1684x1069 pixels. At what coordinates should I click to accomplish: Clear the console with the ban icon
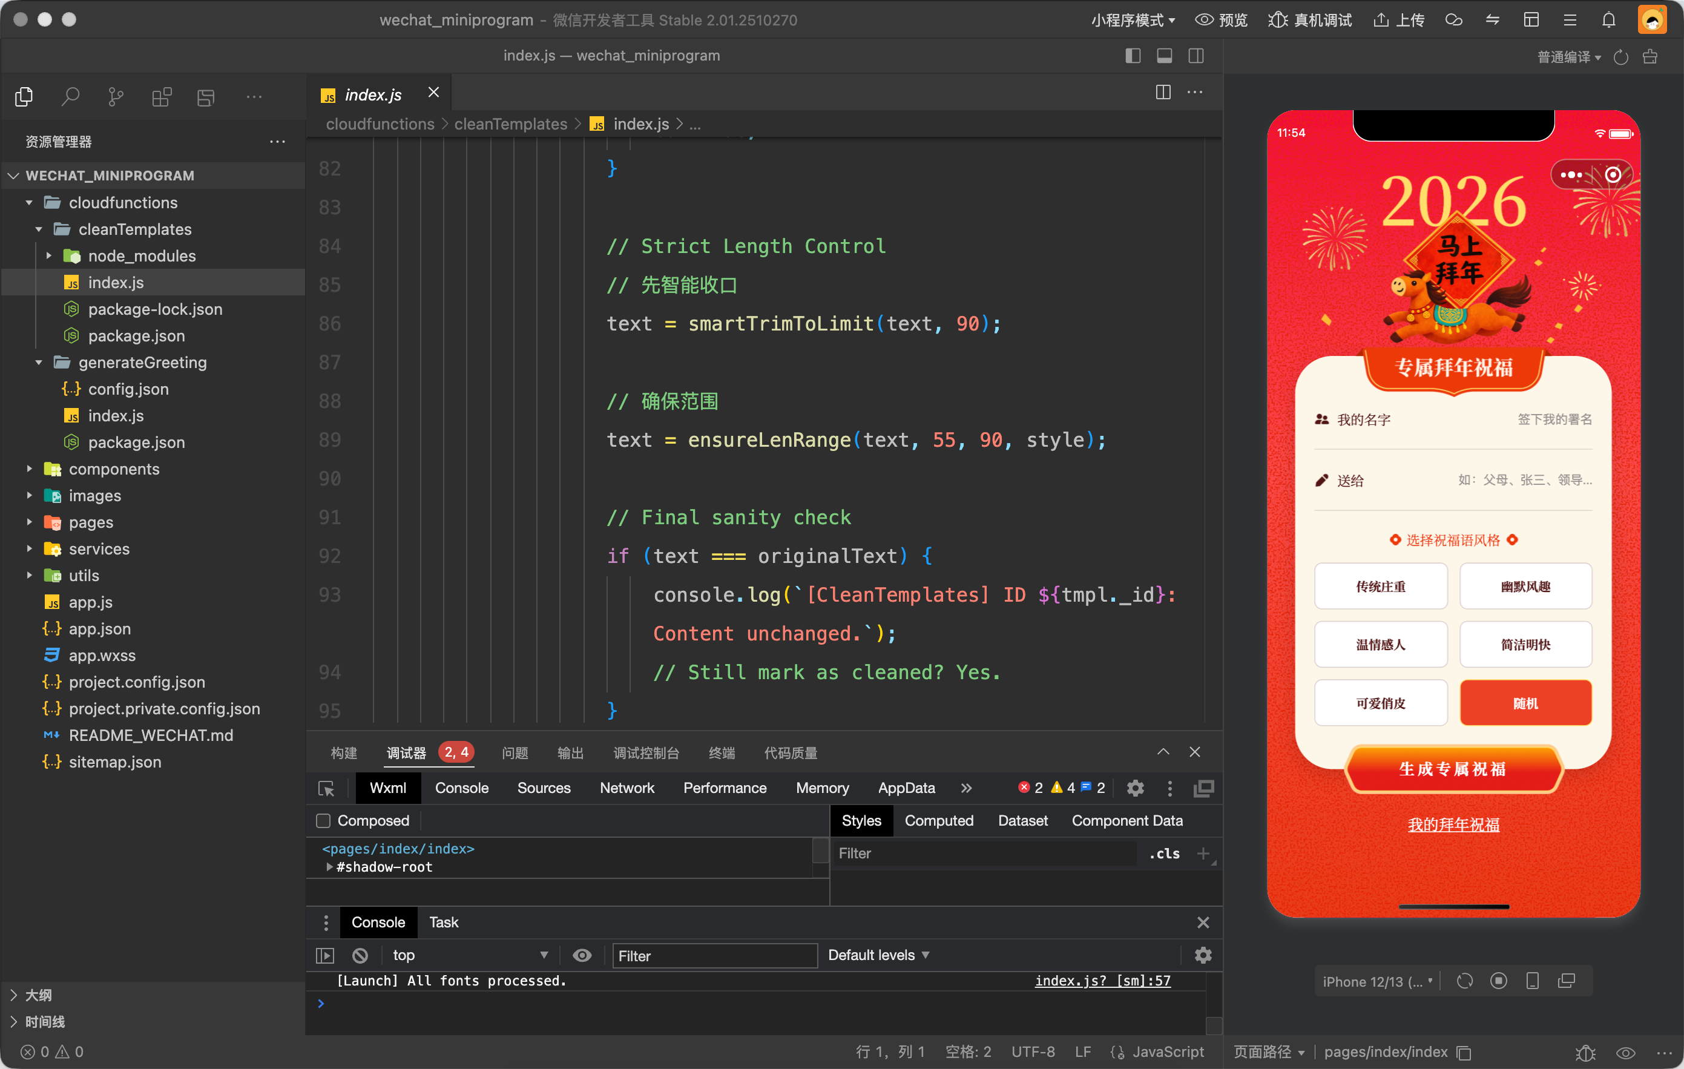click(360, 956)
